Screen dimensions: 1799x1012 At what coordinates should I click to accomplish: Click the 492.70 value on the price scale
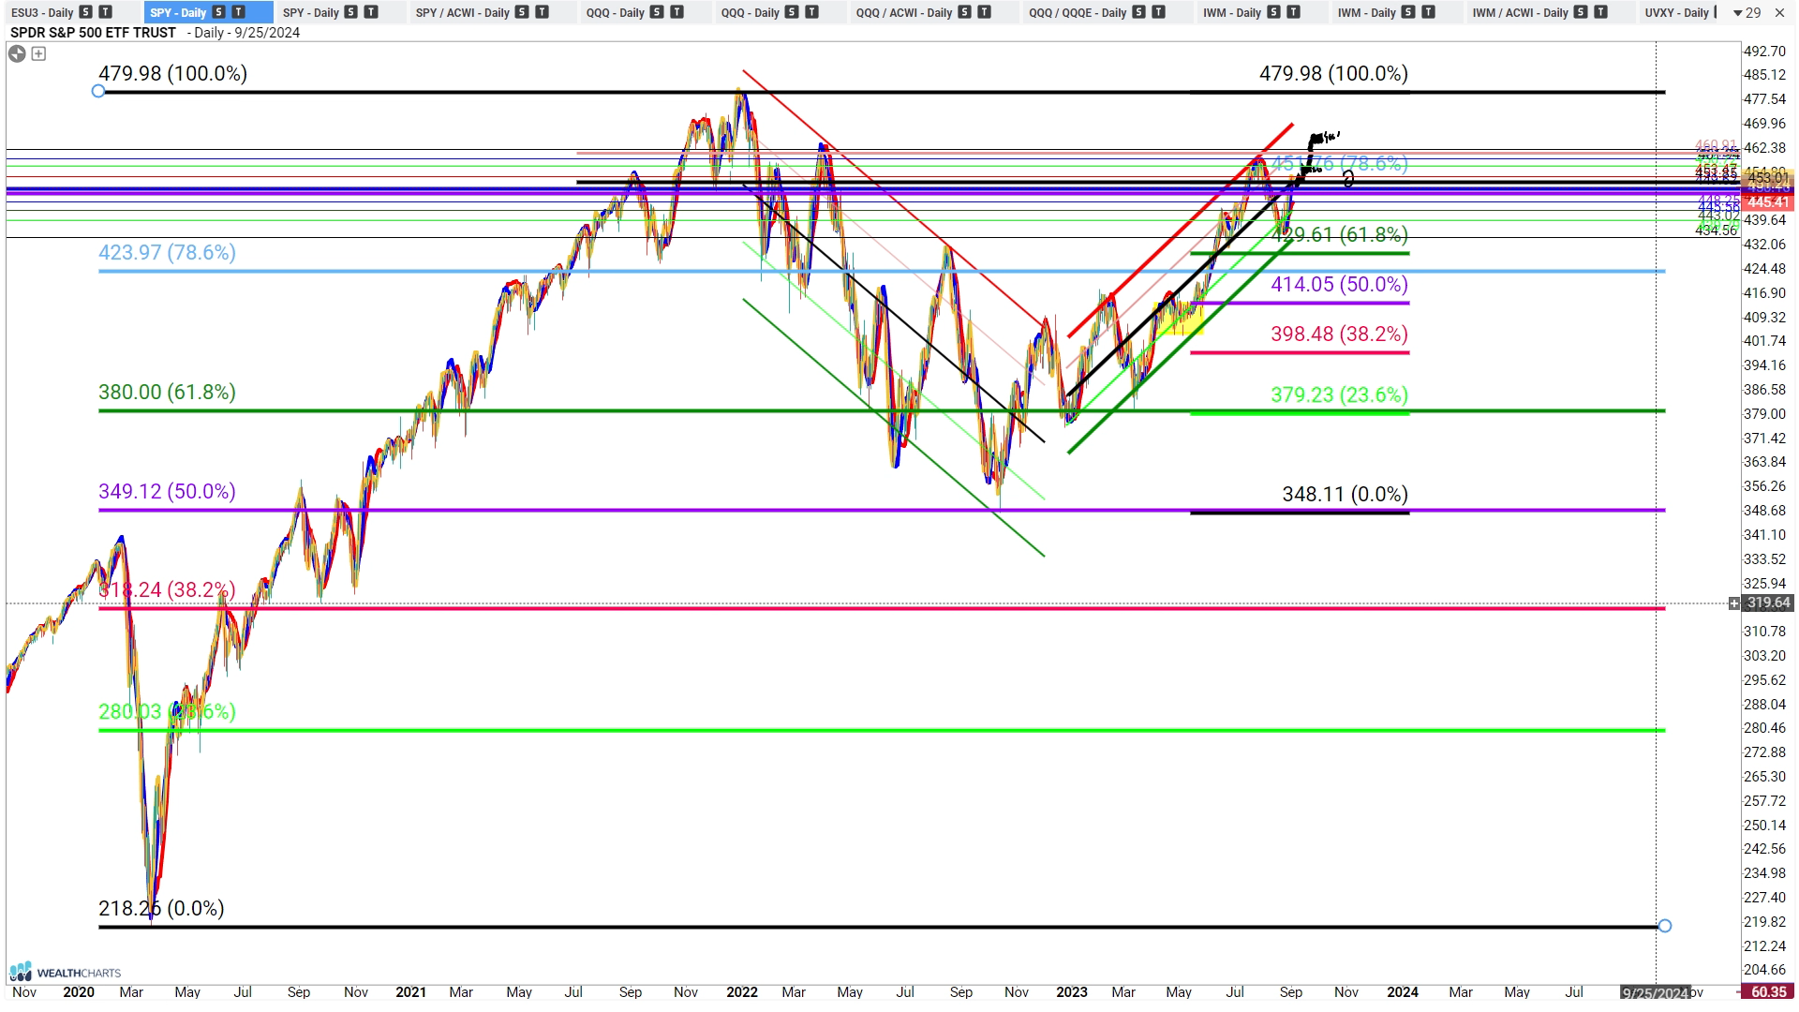pos(1765,52)
